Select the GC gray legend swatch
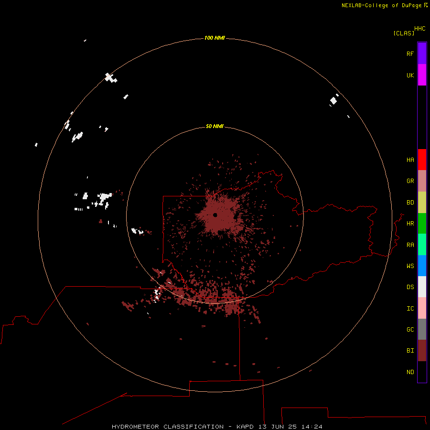The width and height of the screenshot is (430, 430). 422,329
